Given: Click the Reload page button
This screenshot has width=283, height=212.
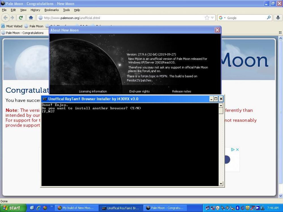Looking at the screenshot, I should pos(21,18).
